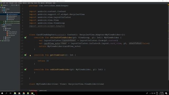Select DetailsActivity in project tree

pos(11,18)
